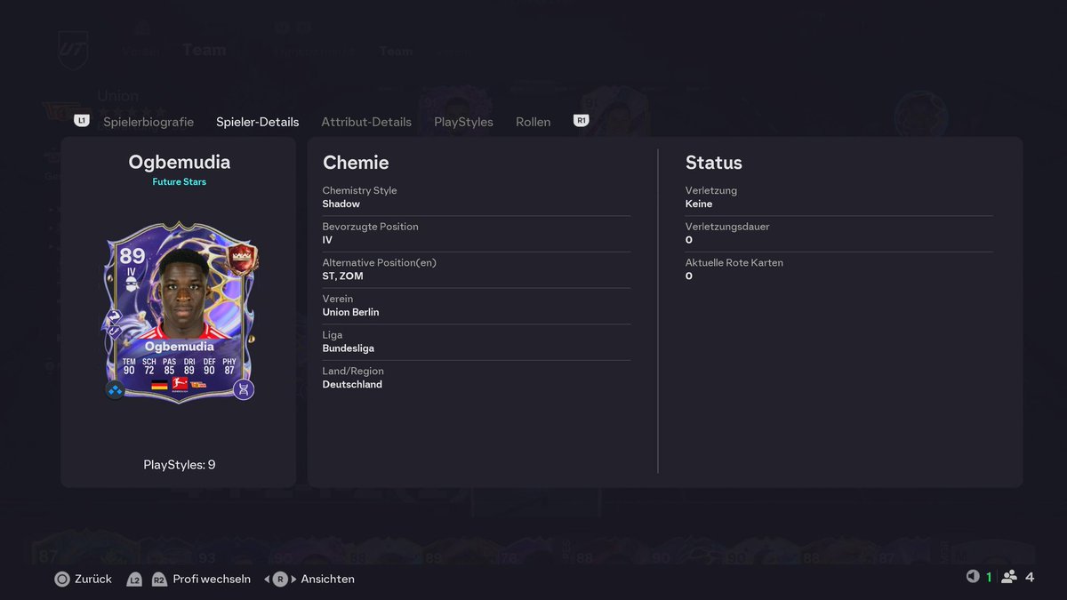Click the Bundesliga logo on the card
Viewport: 1067px width, 600px height.
pyautogui.click(x=179, y=385)
